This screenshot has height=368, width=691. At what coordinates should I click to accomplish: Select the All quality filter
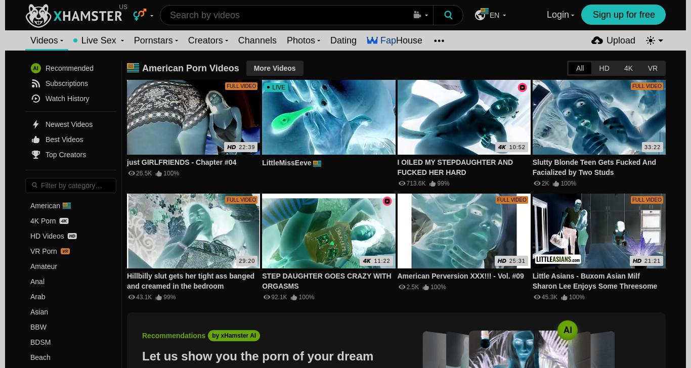point(580,68)
